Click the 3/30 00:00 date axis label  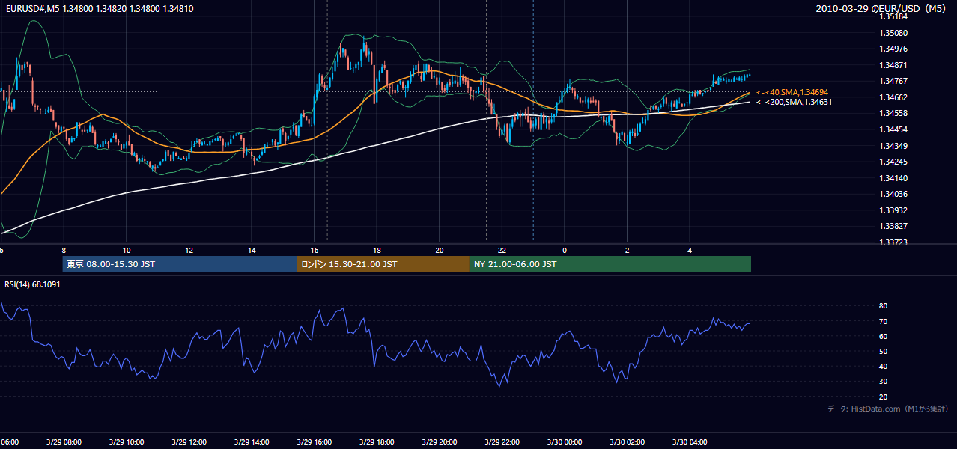coord(564,442)
